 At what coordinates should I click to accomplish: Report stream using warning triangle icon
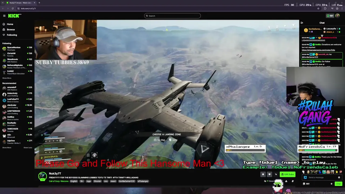[x=286, y=181]
